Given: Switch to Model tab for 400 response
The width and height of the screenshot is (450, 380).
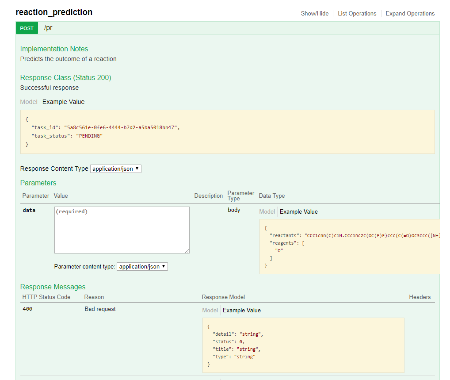Looking at the screenshot, I should coord(210,311).
